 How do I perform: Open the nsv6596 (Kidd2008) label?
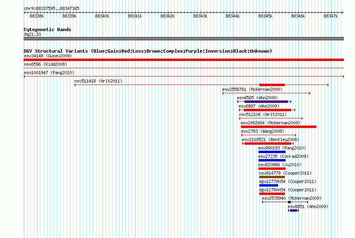tap(45, 64)
